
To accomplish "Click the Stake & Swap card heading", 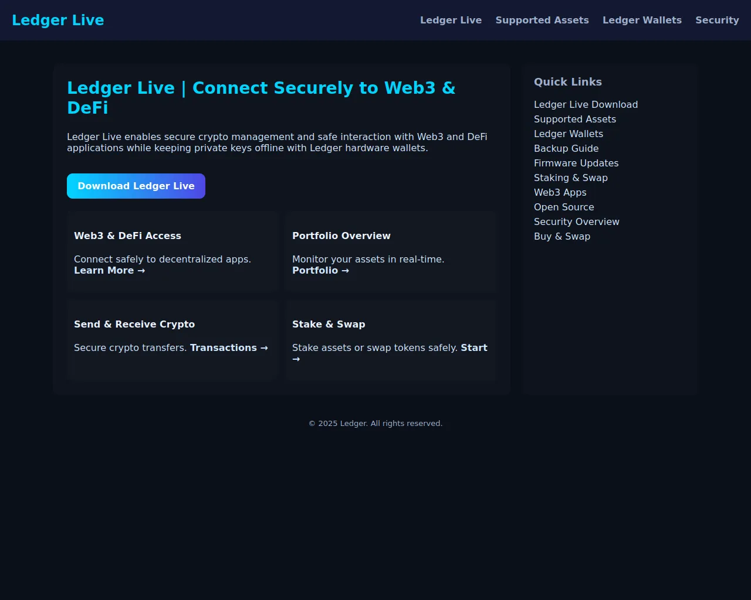I will pyautogui.click(x=329, y=324).
